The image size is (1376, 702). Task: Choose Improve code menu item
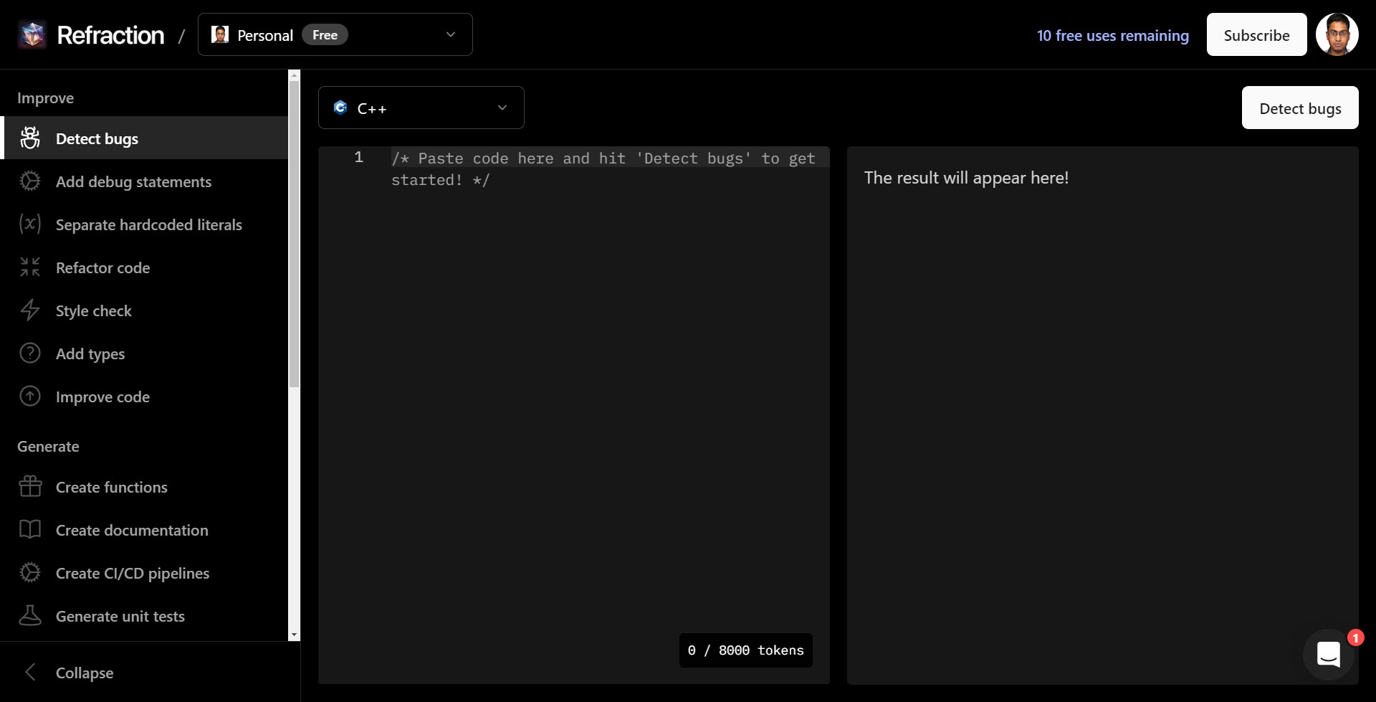click(102, 397)
